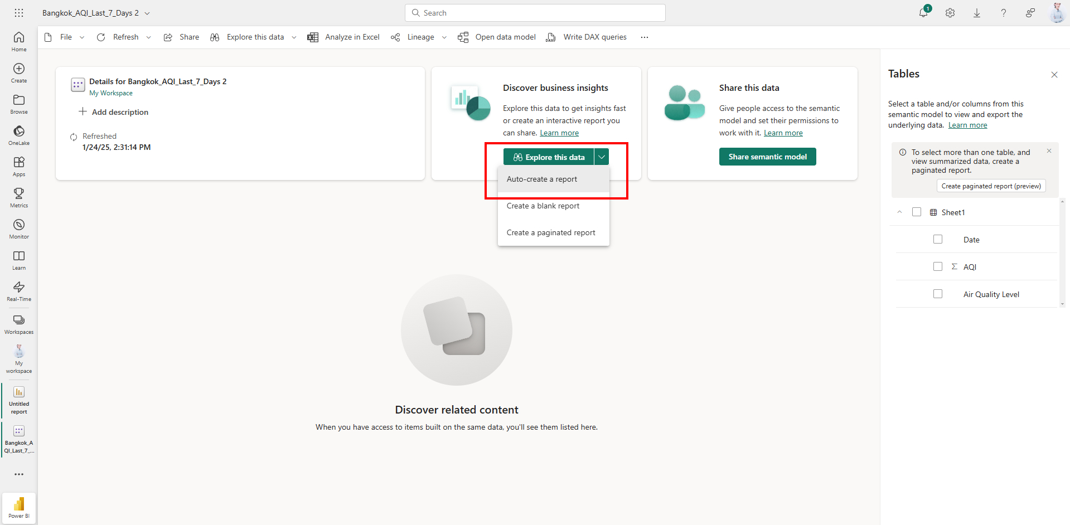The width and height of the screenshot is (1070, 525).
Task: Check the Air Quality Level checkbox
Action: tap(938, 294)
